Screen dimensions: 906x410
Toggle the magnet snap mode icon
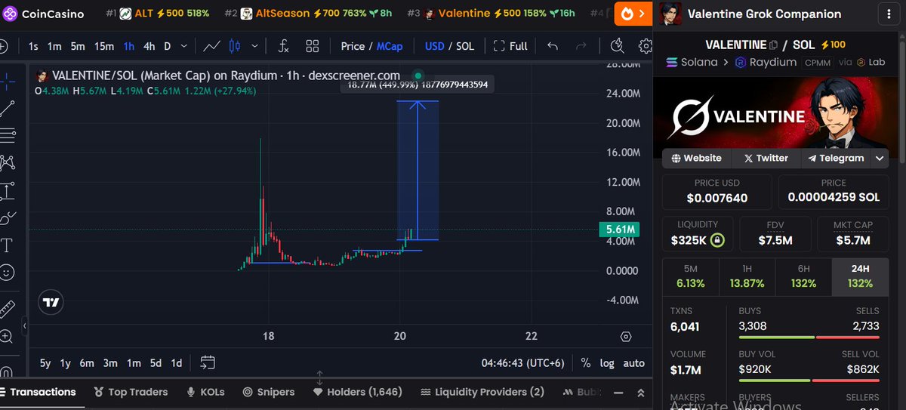(x=6, y=371)
